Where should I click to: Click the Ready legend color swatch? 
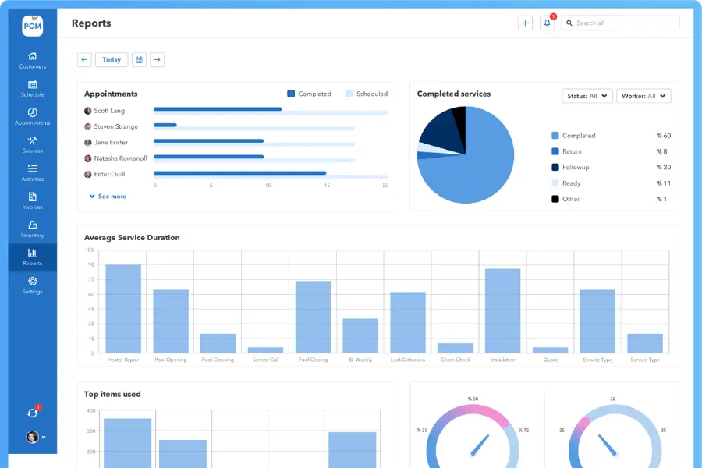(x=555, y=183)
